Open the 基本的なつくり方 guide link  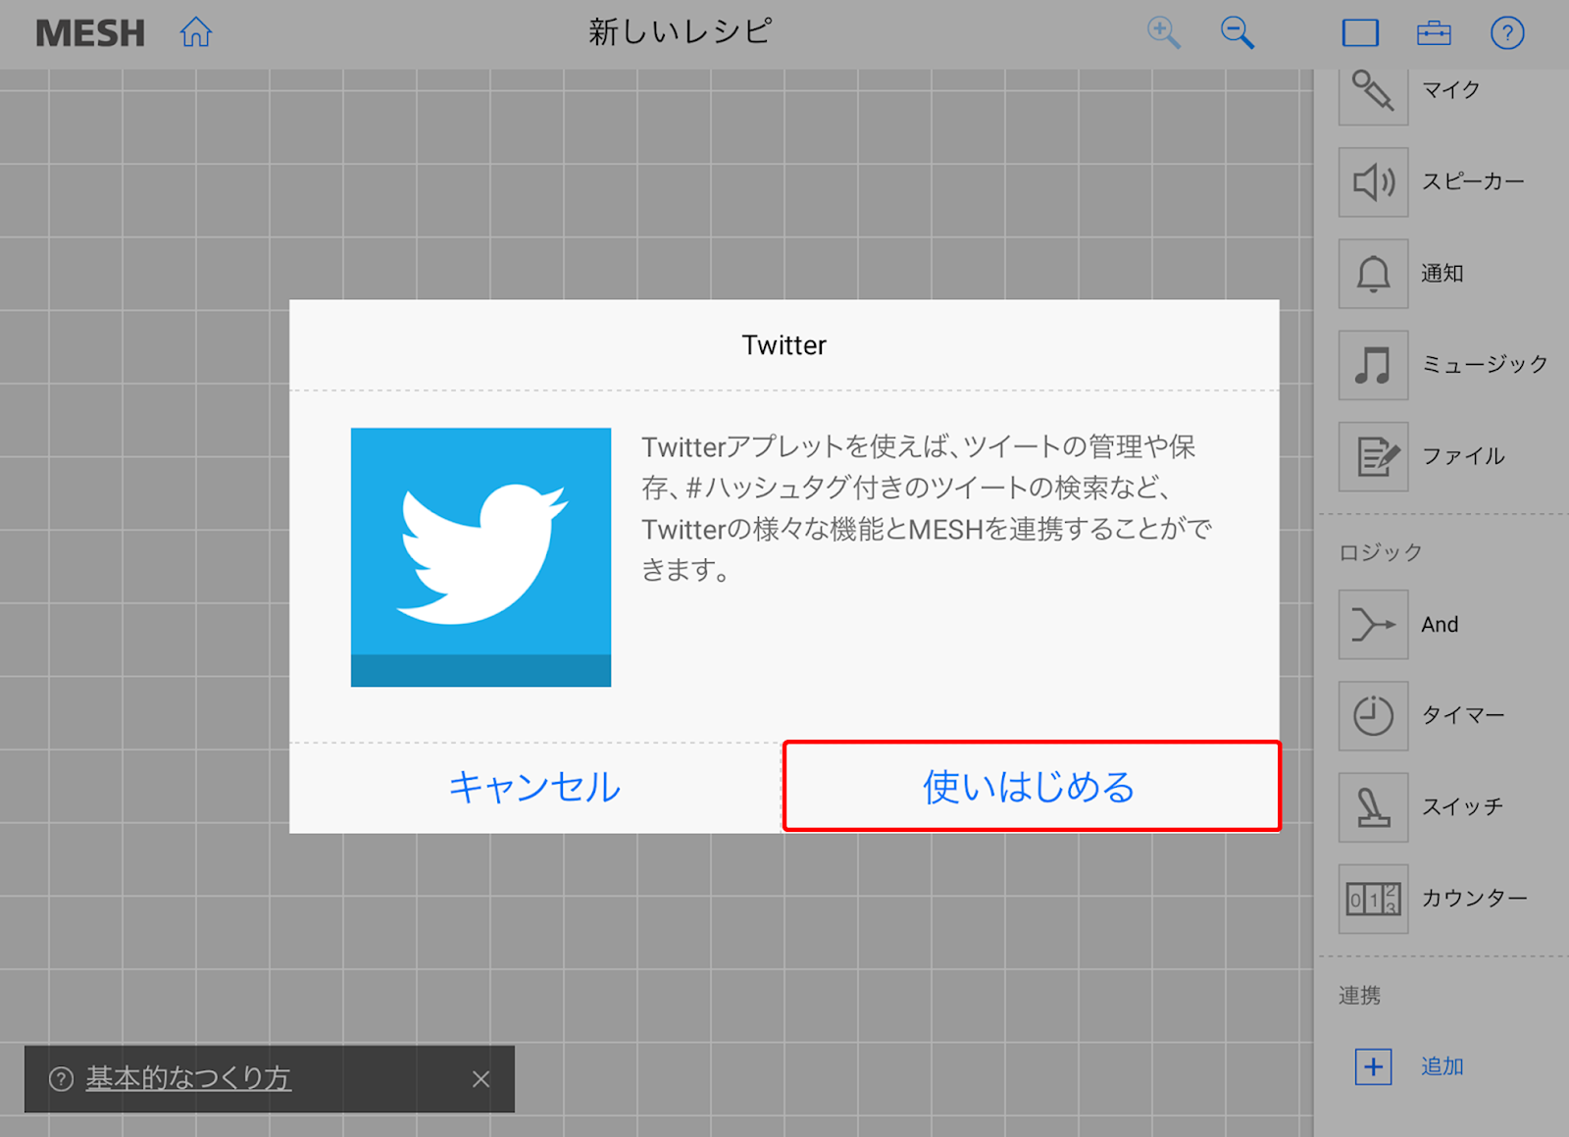coord(188,1078)
